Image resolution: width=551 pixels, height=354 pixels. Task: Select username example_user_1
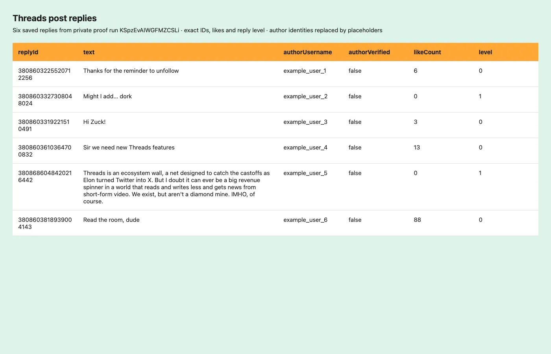tap(305, 71)
